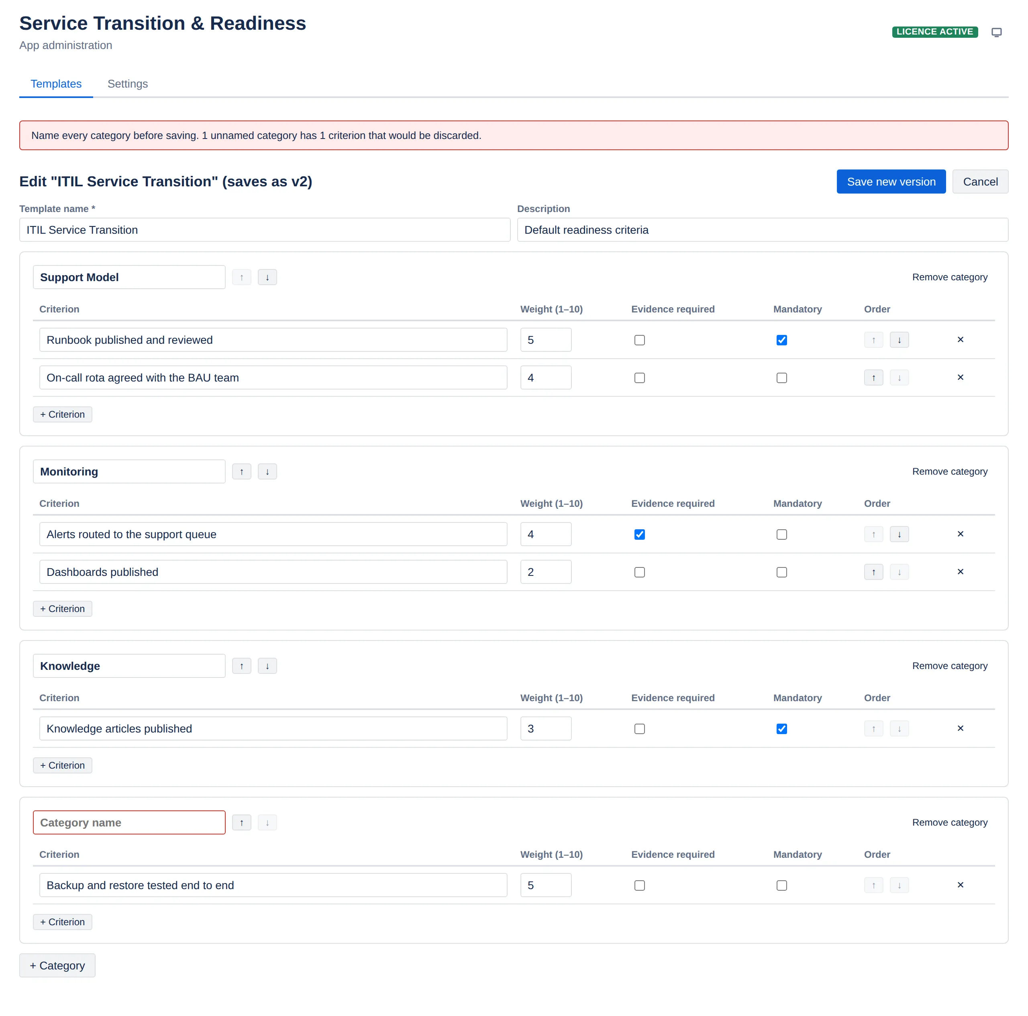Edit the Template name field
Viewport: 1028px width, 1016px height.
click(x=265, y=230)
